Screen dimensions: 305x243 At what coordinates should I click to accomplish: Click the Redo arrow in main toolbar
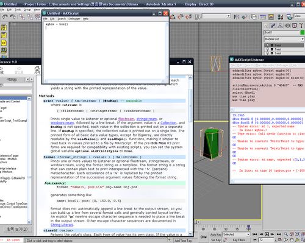point(13,16)
